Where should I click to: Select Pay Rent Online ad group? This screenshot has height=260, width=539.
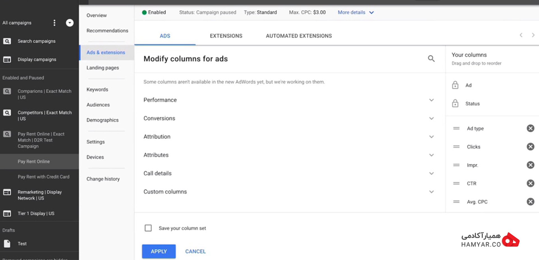39,161
